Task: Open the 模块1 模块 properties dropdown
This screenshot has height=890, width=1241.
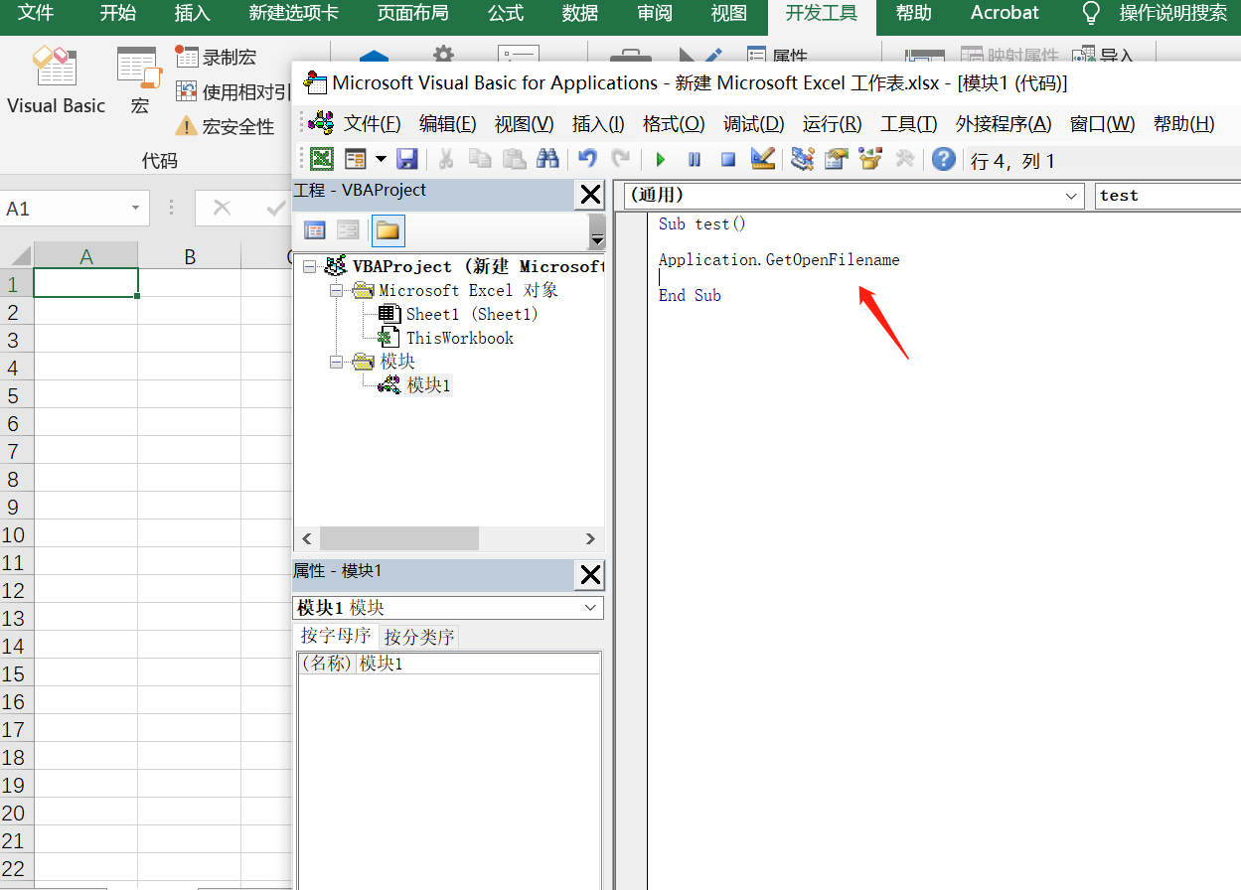Action: (x=590, y=607)
